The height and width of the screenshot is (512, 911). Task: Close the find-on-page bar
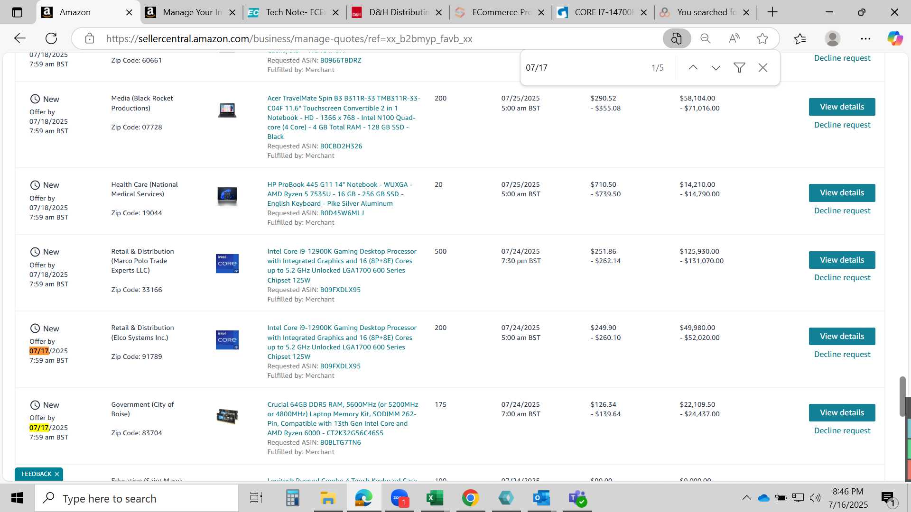763,68
